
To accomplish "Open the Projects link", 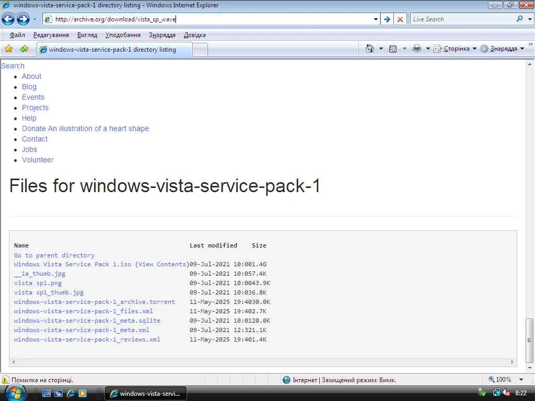I will 35,108.
